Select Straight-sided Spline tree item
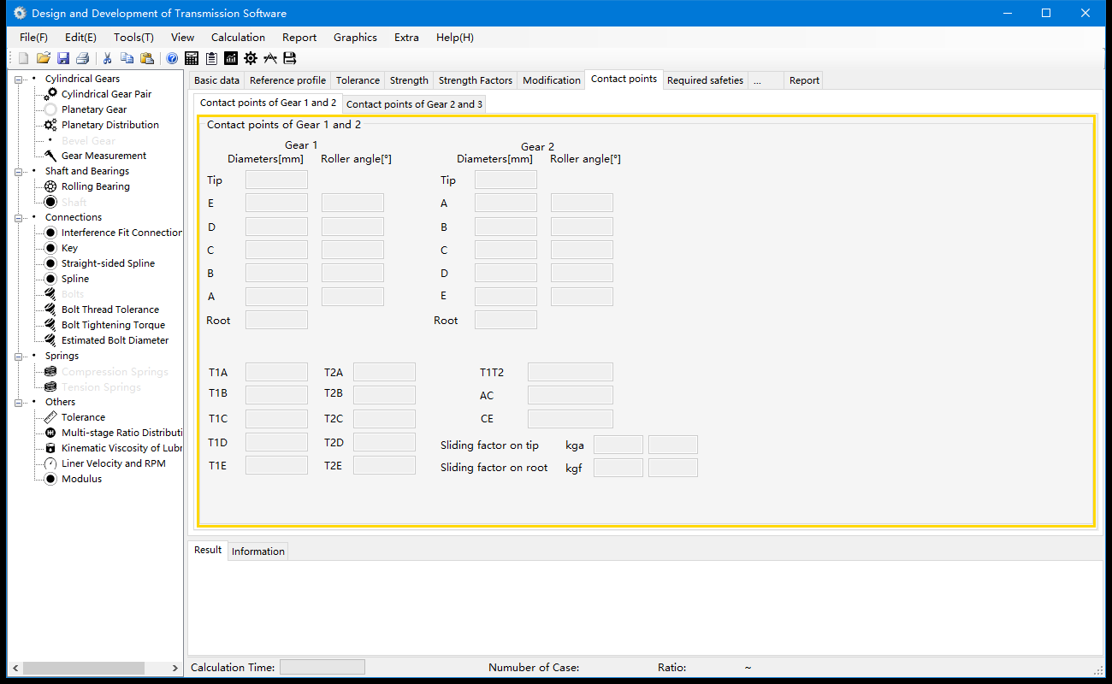The image size is (1112, 684). [x=108, y=263]
